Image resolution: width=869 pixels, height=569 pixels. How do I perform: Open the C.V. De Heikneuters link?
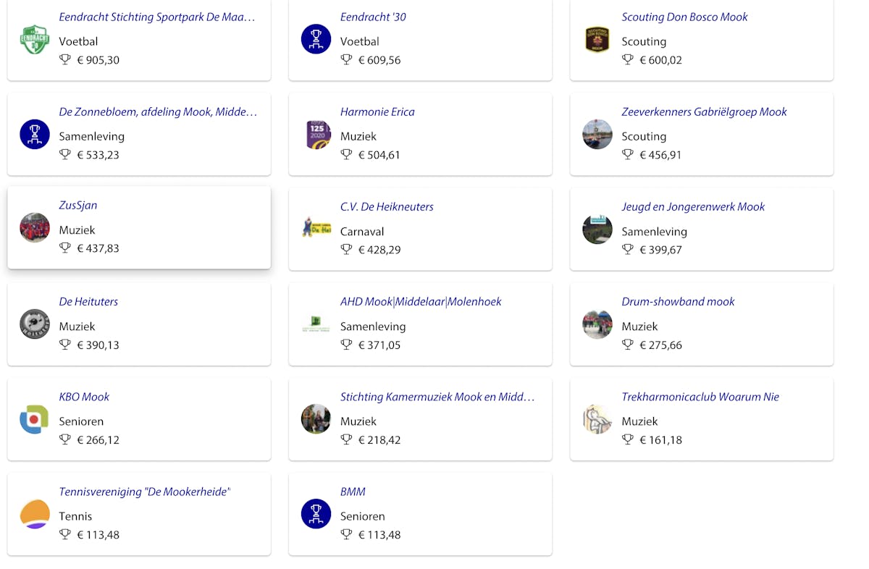coord(387,207)
